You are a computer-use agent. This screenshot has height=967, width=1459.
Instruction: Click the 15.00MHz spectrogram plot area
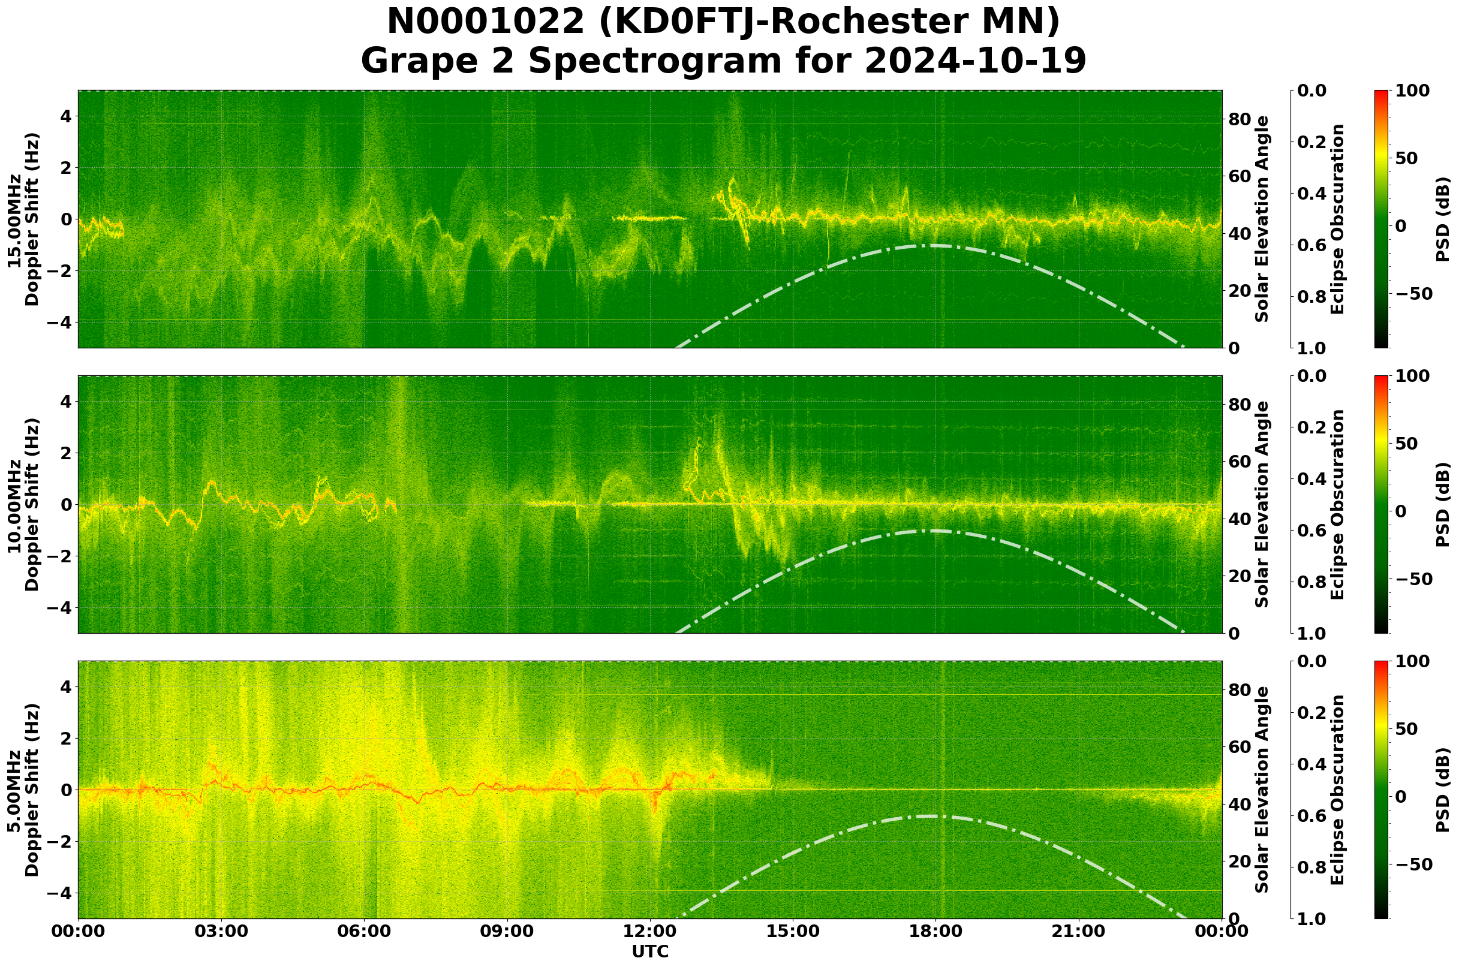pyautogui.click(x=650, y=219)
